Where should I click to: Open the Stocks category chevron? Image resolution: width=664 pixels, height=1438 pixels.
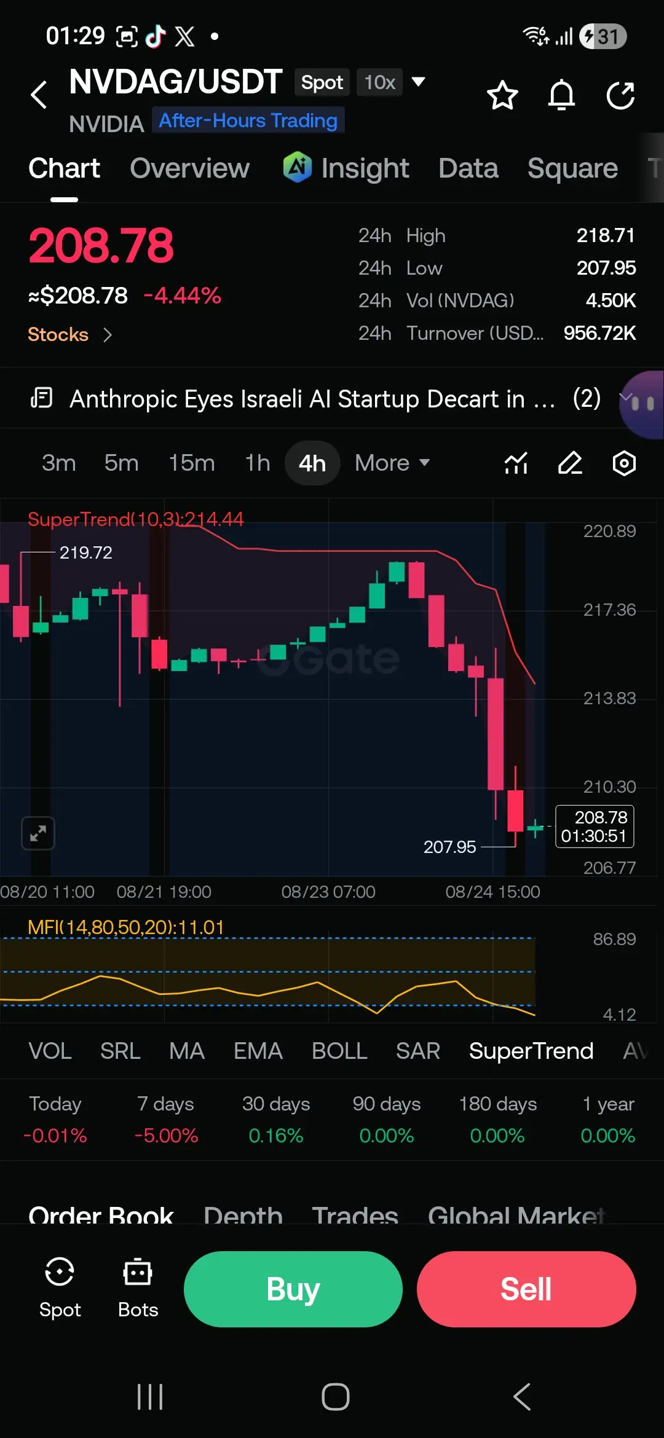[x=108, y=334]
